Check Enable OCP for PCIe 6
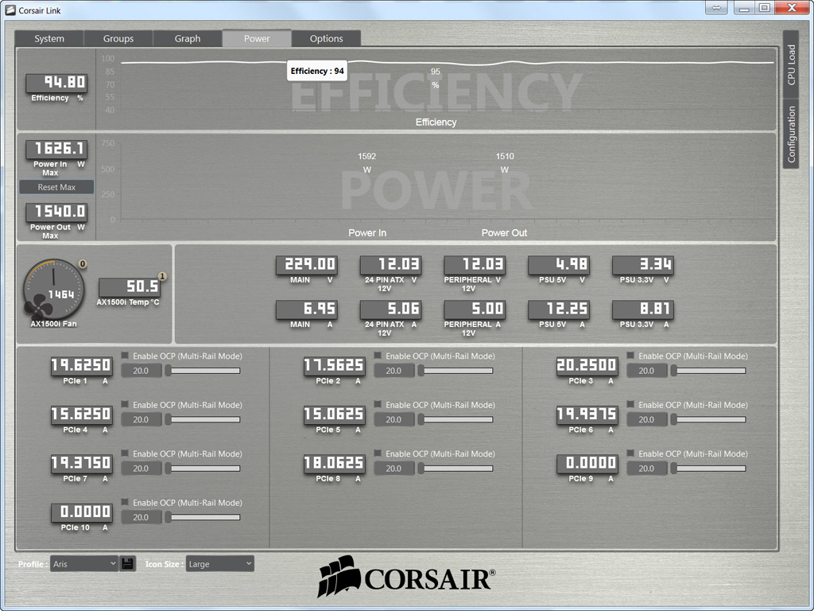 click(630, 404)
